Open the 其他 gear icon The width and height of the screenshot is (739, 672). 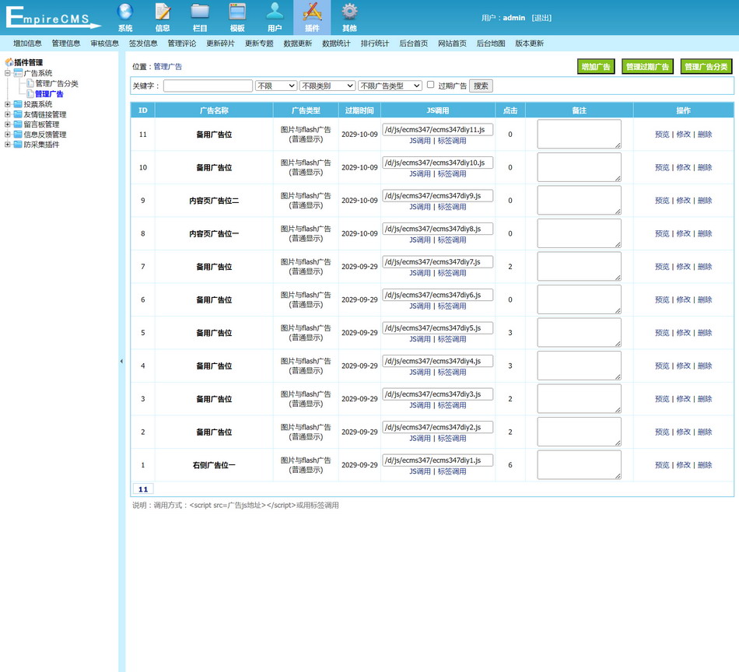[x=349, y=12]
